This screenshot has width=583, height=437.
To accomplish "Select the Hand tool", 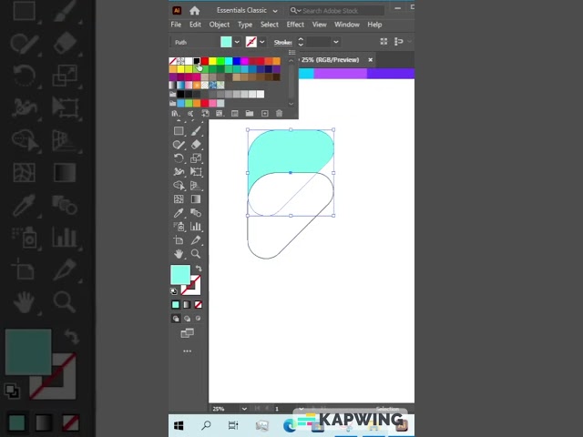I will tap(179, 254).
